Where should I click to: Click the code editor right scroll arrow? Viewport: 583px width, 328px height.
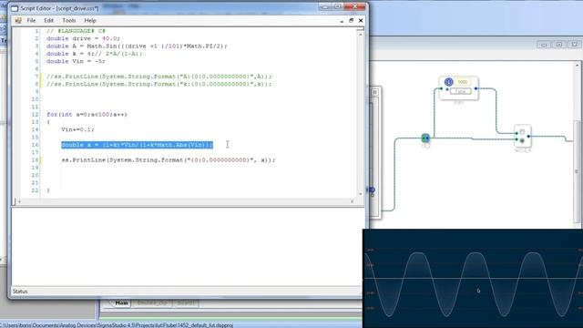[x=353, y=201]
